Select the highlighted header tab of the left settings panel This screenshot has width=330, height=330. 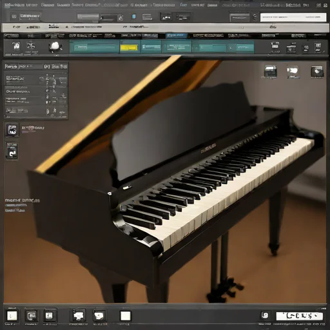(11, 66)
